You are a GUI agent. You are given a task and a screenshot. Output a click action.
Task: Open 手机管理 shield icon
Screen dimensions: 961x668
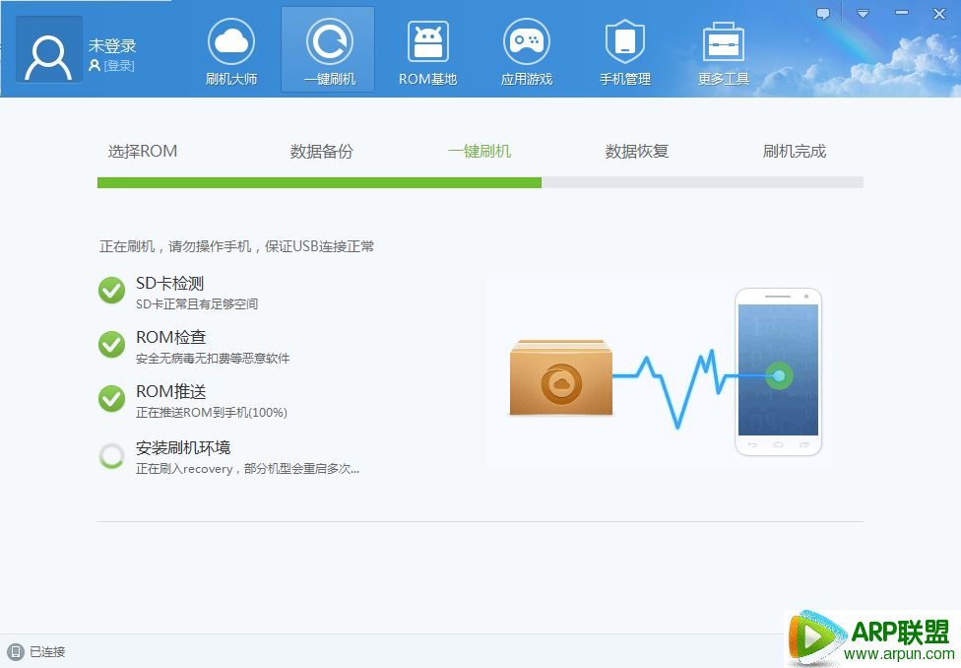coord(624,42)
